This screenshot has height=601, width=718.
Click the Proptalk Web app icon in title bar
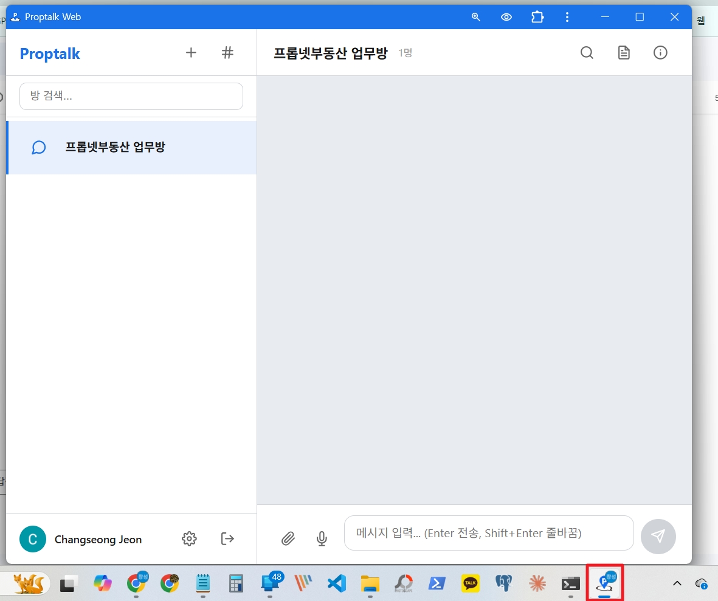[15, 17]
